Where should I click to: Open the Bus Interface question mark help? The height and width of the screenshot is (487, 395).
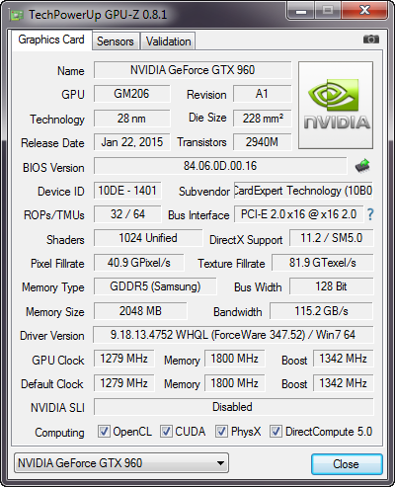point(370,214)
